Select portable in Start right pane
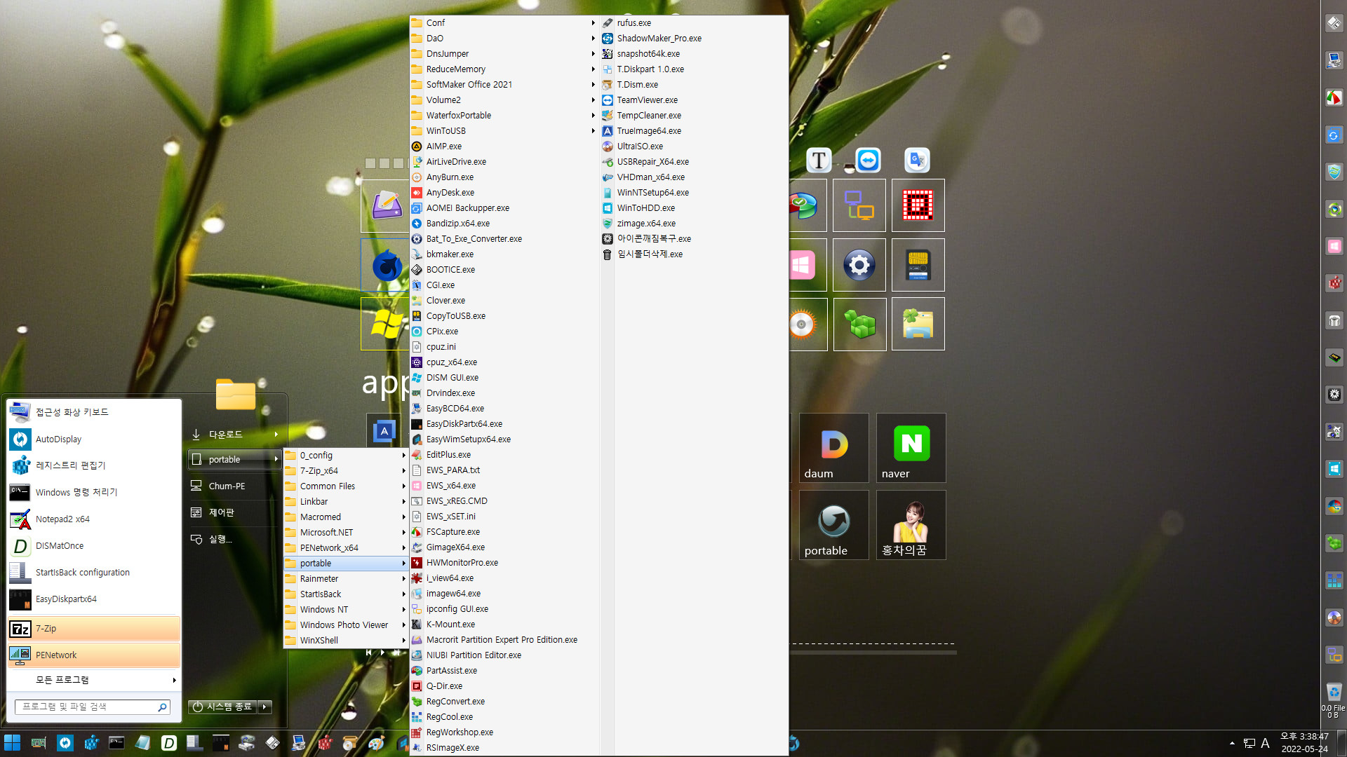Screen dimensions: 1347x757 coord(234,459)
